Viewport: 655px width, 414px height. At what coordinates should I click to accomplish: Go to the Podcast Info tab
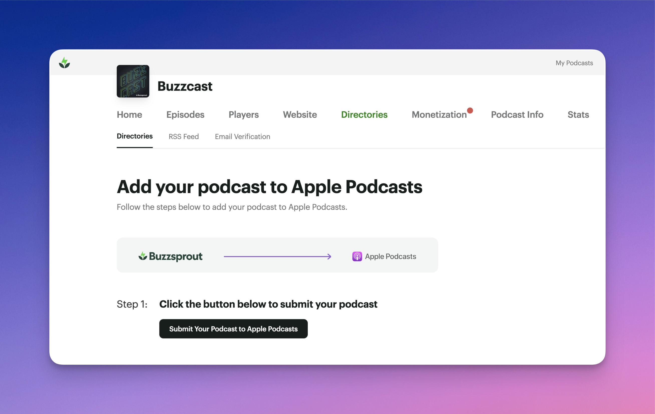[x=517, y=114]
